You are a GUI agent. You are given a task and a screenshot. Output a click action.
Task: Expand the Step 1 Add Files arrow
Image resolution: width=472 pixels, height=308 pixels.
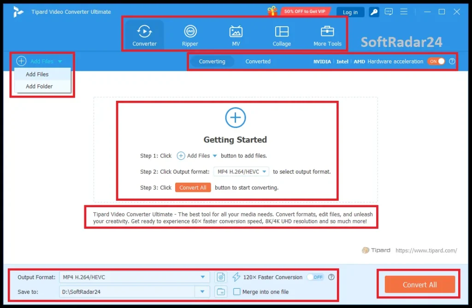(x=215, y=156)
